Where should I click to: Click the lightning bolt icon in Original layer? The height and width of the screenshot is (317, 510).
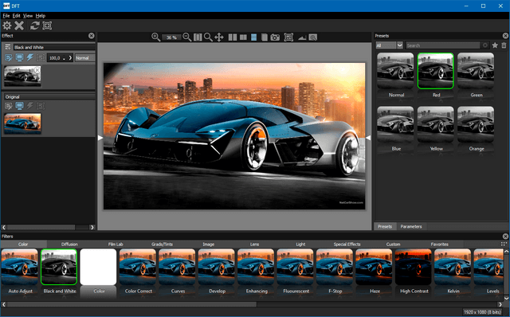click(x=30, y=106)
